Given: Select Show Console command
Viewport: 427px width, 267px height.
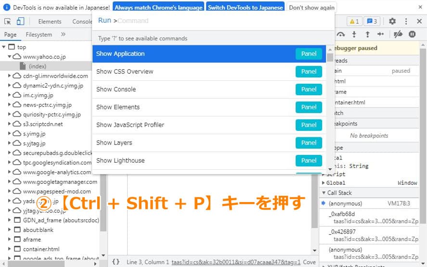Looking at the screenshot, I should tap(209, 89).
